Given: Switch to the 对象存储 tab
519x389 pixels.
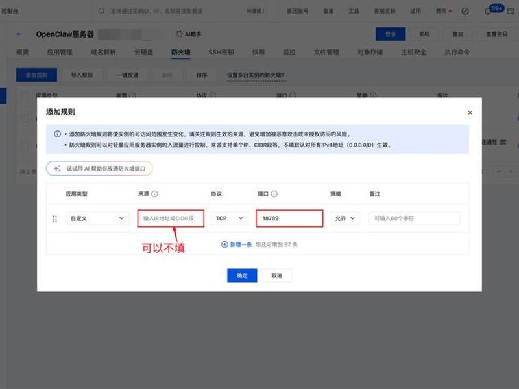Looking at the screenshot, I should pyautogui.click(x=370, y=52).
